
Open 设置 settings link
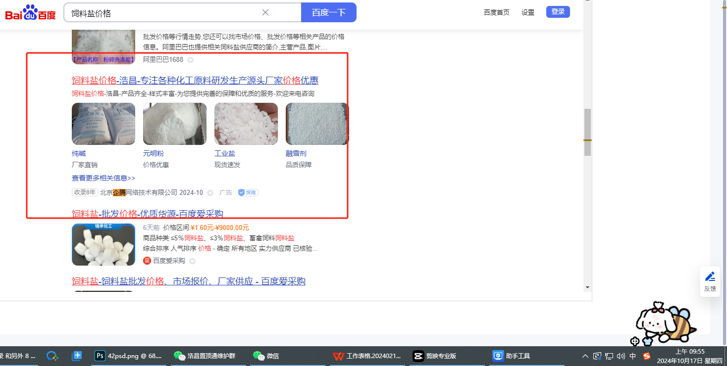coord(528,12)
